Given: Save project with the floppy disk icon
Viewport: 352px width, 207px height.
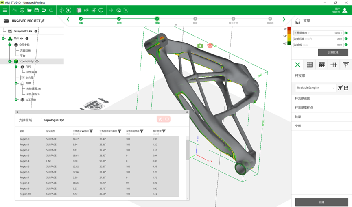Looking at the screenshot, I should click(x=36, y=10).
